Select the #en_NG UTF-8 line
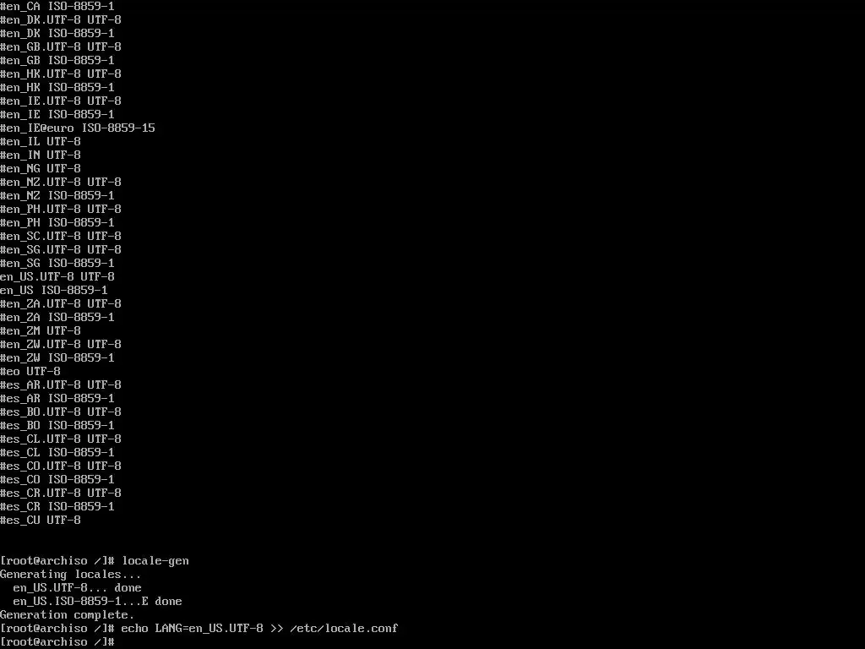The image size is (865, 649). pos(41,168)
